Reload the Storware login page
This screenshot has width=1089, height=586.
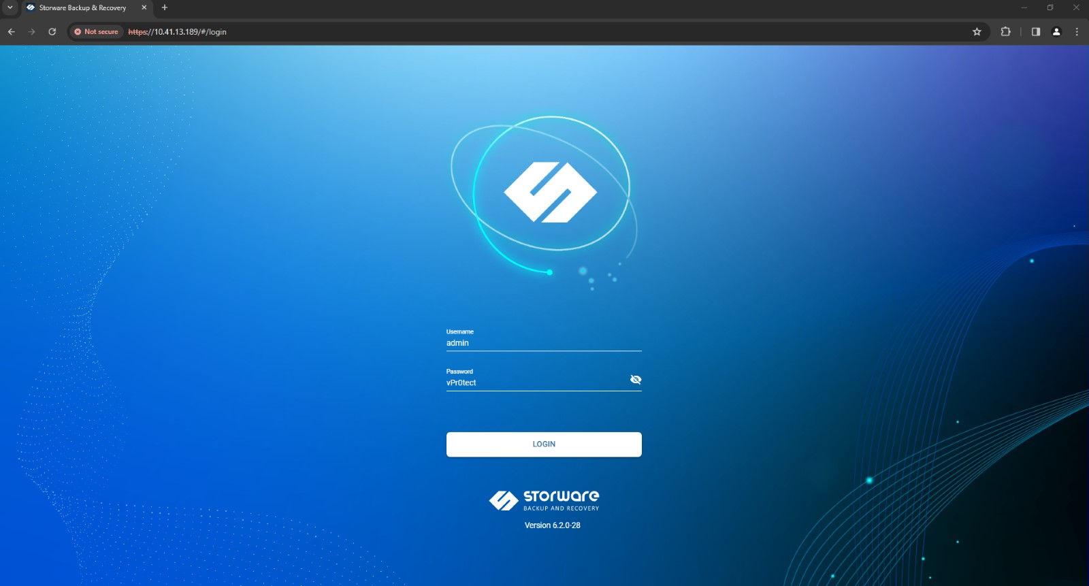pyautogui.click(x=52, y=32)
